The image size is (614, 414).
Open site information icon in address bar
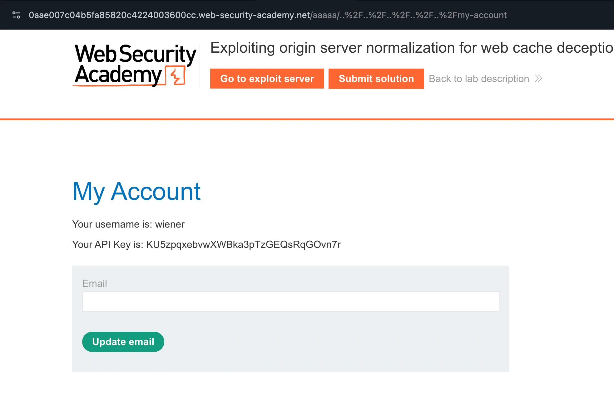point(16,15)
